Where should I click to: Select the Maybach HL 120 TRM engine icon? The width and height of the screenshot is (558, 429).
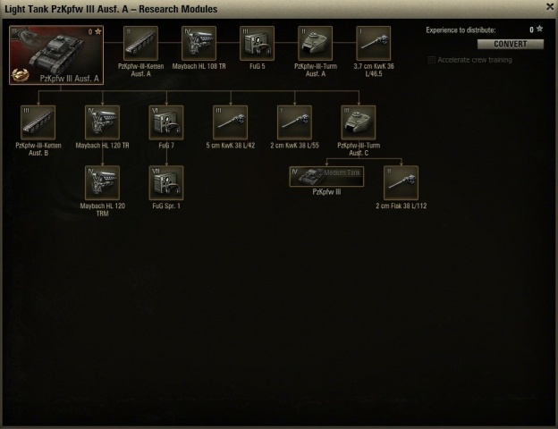(x=103, y=183)
